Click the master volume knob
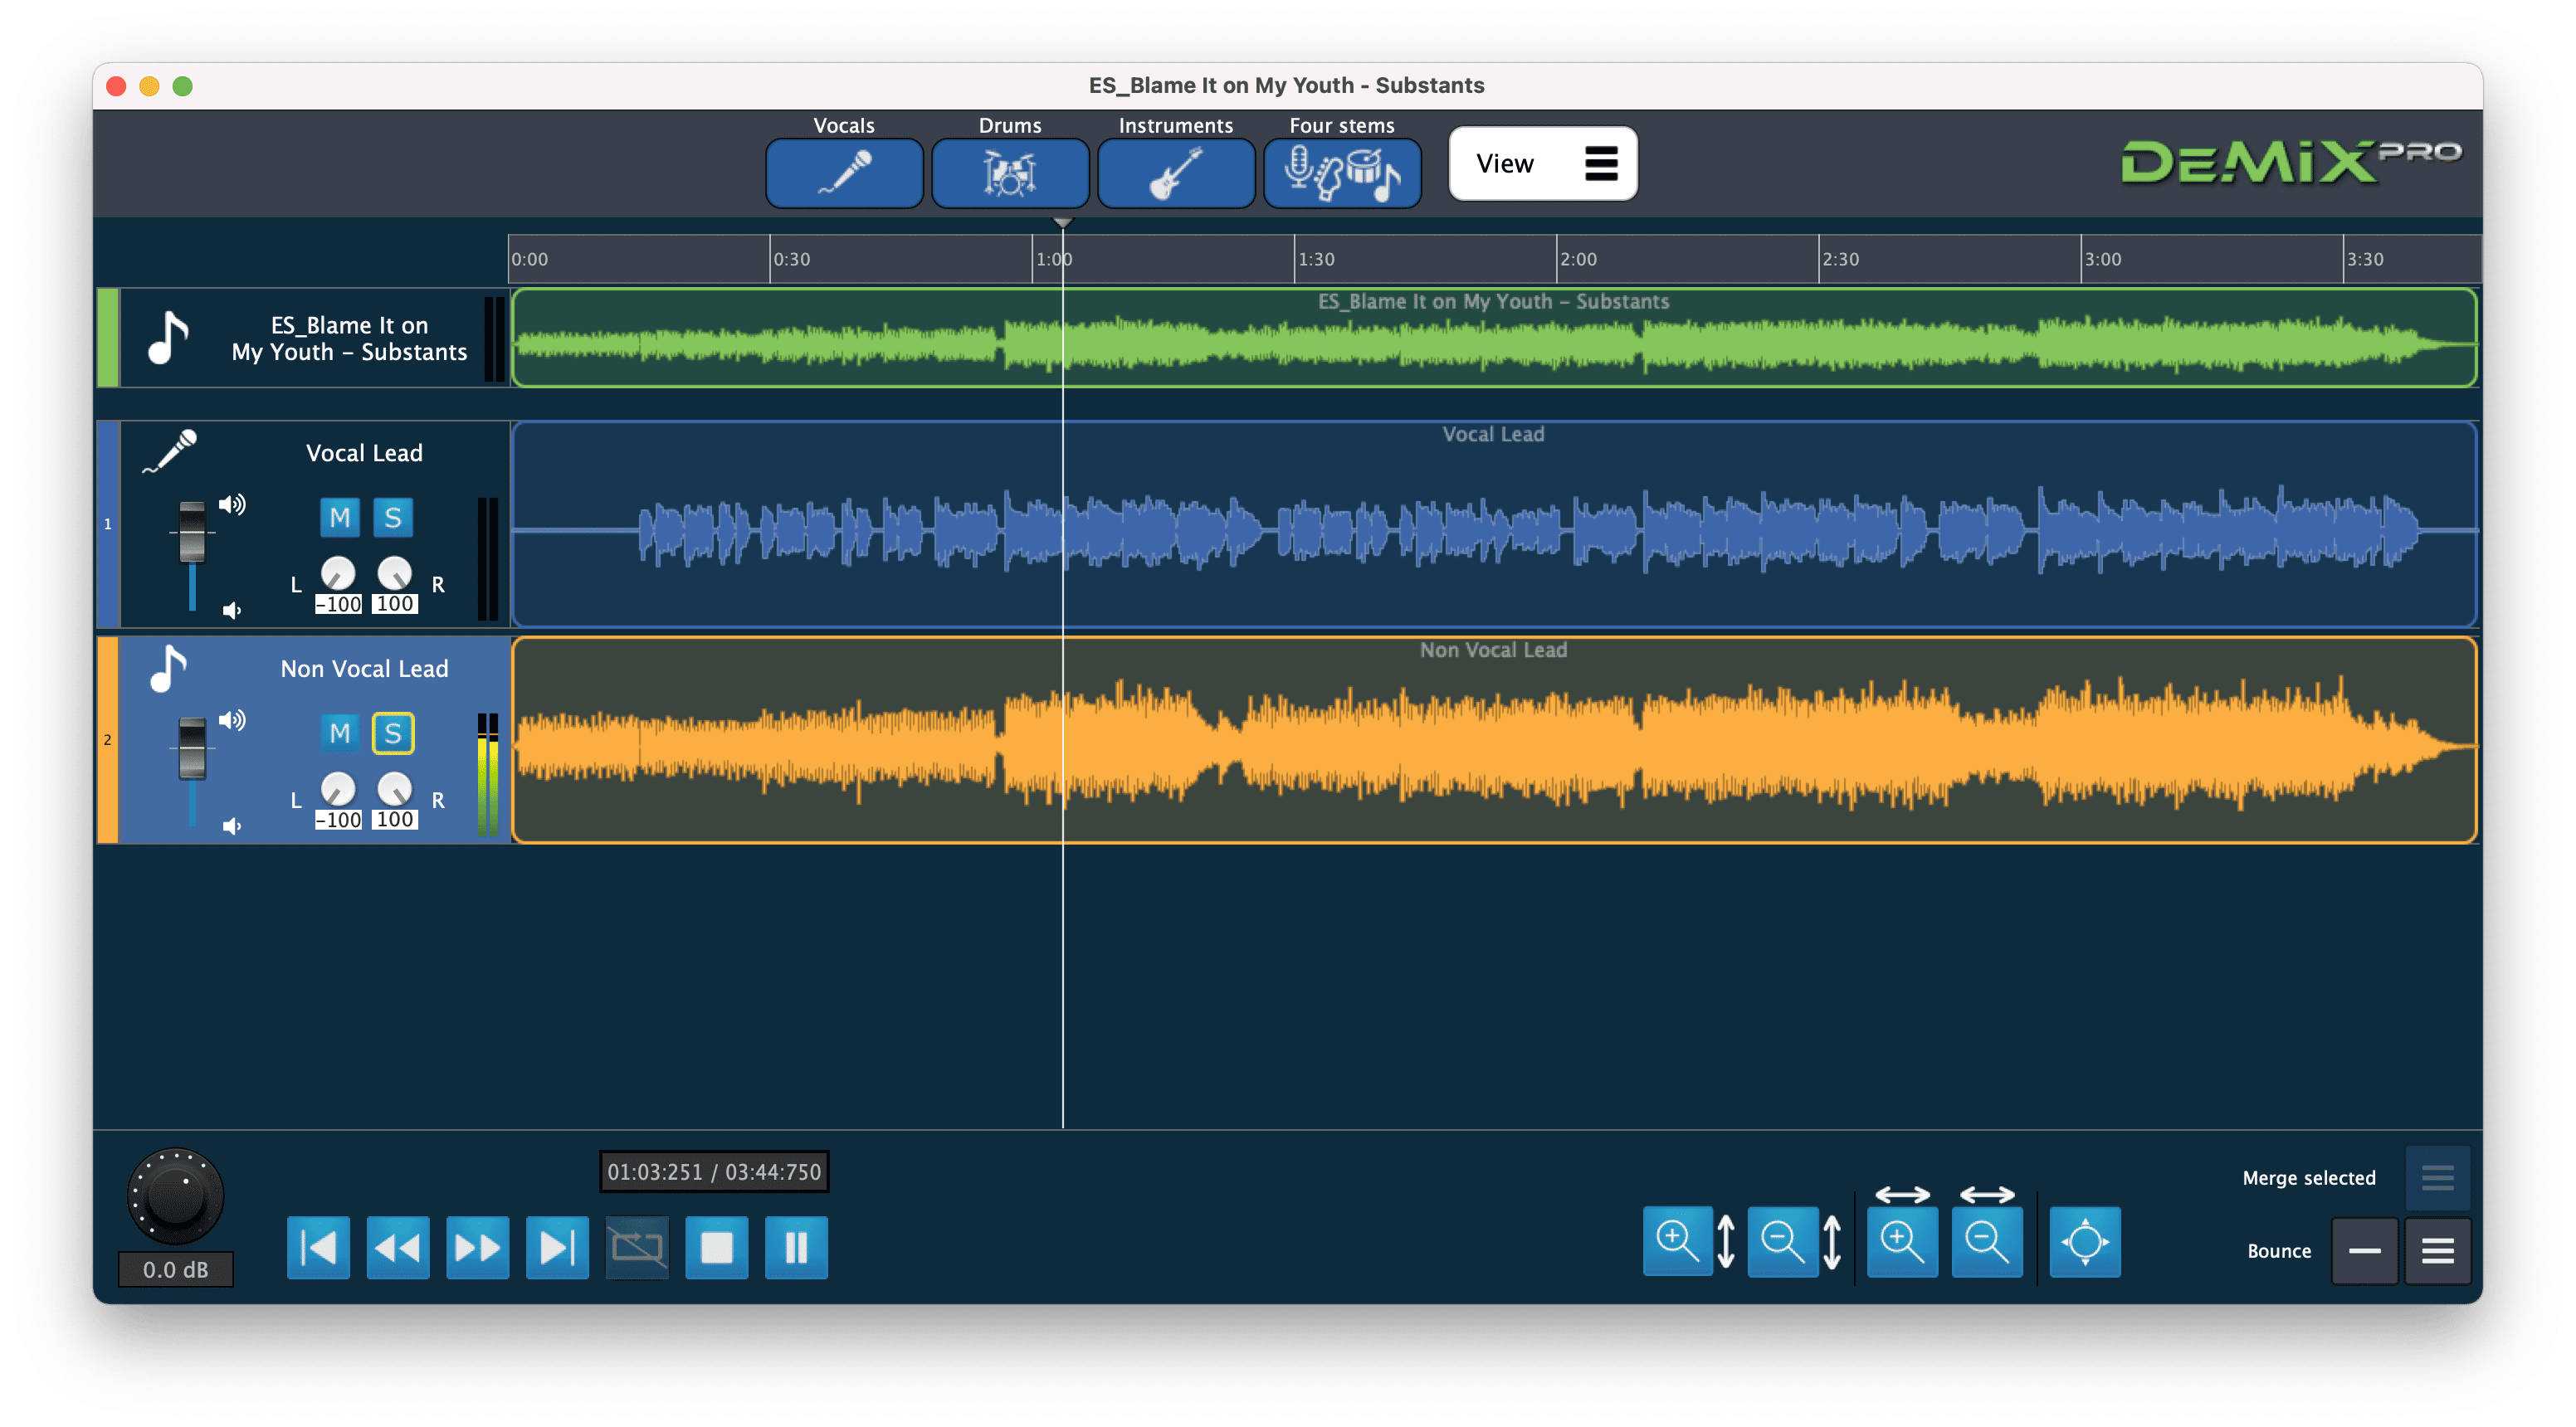The height and width of the screenshot is (1427, 2576). pos(176,1196)
